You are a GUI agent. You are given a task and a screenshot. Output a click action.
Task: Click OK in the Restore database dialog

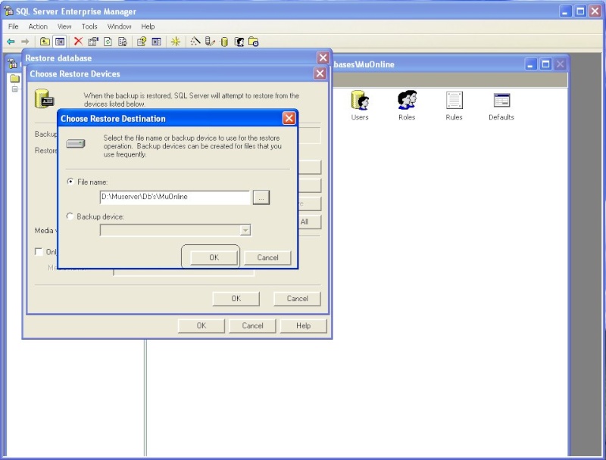pyautogui.click(x=201, y=325)
